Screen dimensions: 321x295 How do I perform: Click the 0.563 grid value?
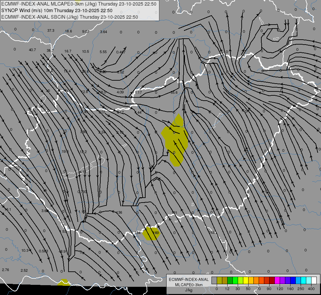(x=43, y=251)
